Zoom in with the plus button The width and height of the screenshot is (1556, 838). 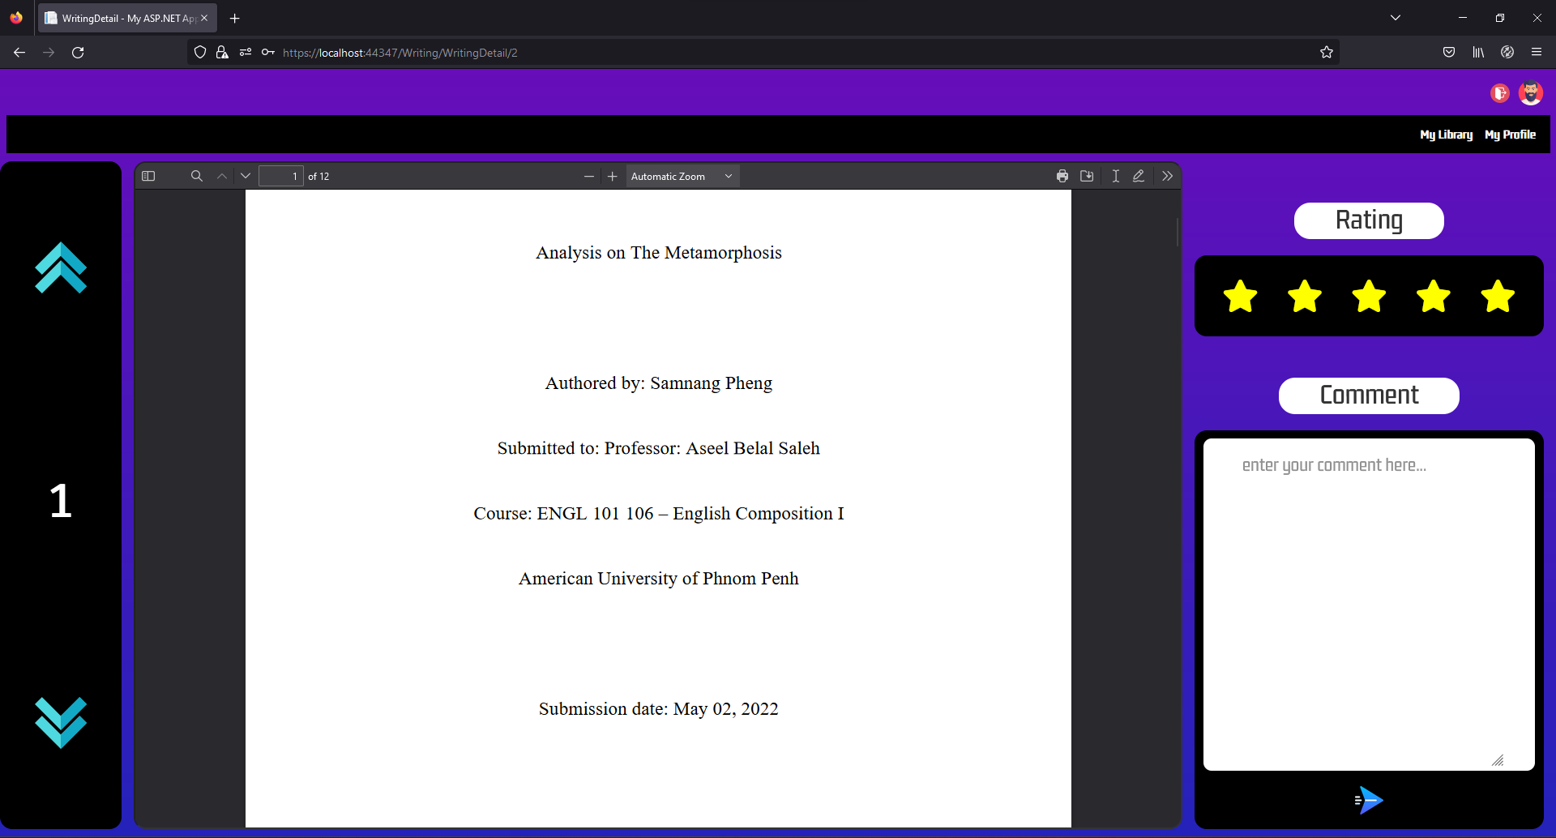pos(612,176)
